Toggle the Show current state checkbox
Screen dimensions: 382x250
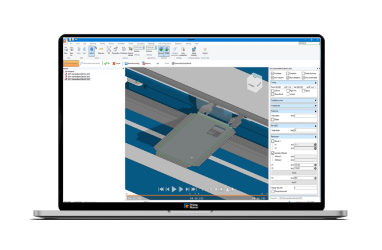click(x=303, y=77)
